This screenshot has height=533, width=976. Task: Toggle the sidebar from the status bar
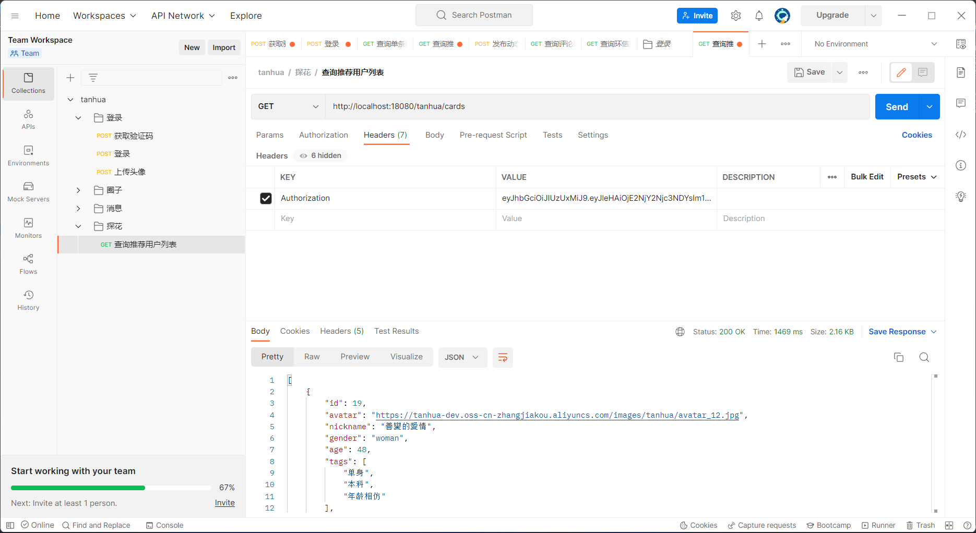click(x=10, y=525)
